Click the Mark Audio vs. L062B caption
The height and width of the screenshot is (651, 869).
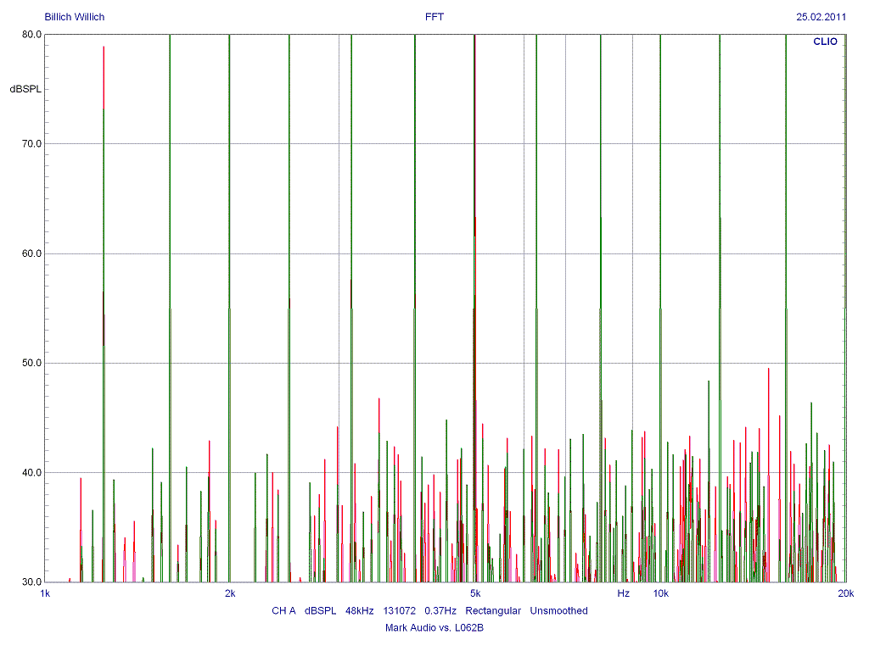click(x=434, y=628)
